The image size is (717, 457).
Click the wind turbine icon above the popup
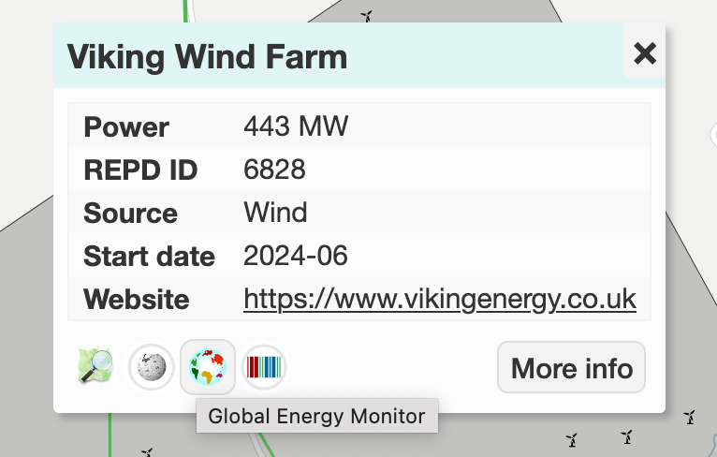tap(368, 16)
